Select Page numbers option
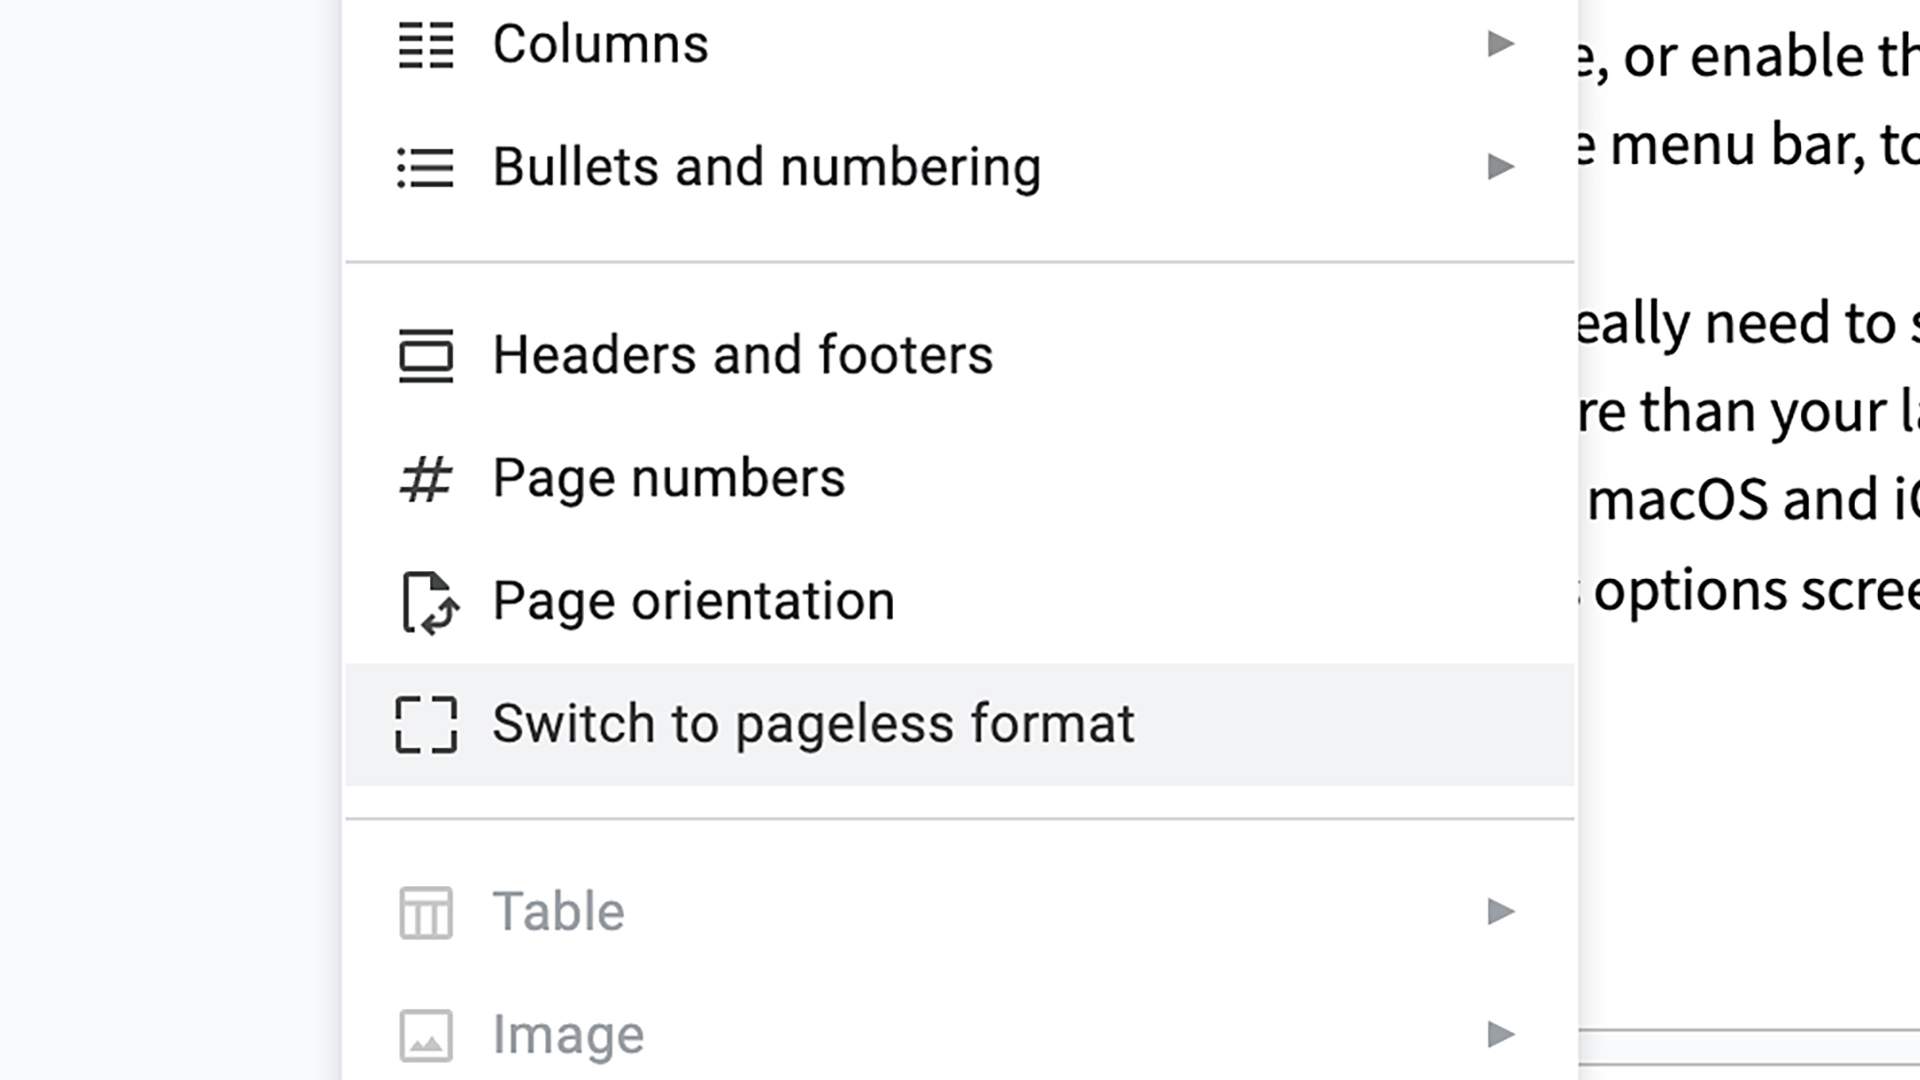This screenshot has width=1920, height=1080. point(668,479)
